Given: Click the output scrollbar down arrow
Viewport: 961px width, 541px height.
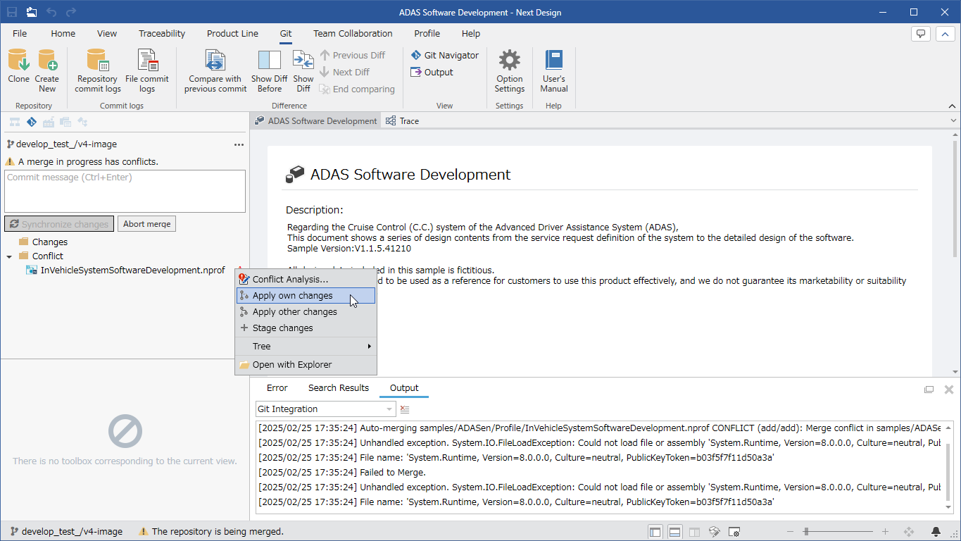Looking at the screenshot, I should tap(948, 506).
